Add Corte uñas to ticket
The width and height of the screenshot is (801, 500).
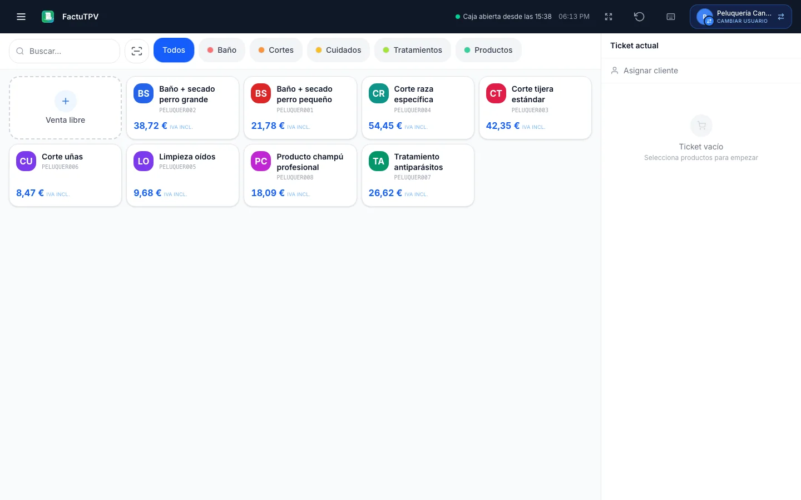(x=66, y=176)
